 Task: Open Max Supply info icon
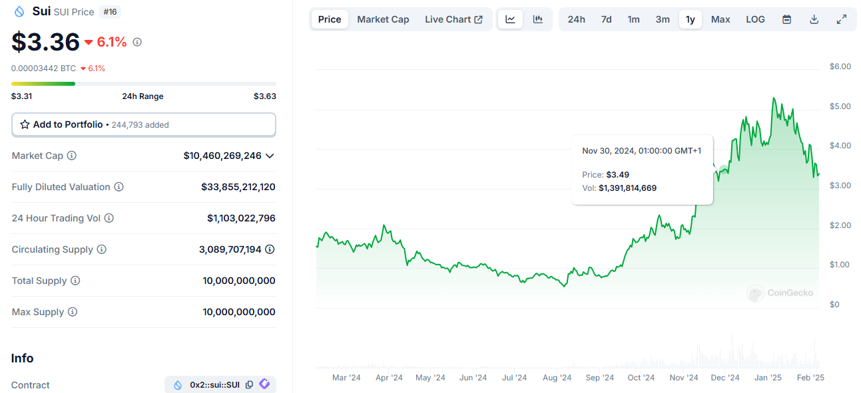pyautogui.click(x=73, y=312)
